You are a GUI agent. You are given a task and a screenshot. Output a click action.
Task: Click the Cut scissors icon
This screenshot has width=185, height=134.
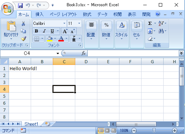[23, 23]
